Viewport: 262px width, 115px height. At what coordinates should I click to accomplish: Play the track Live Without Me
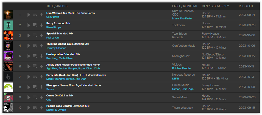click(x=29, y=15)
